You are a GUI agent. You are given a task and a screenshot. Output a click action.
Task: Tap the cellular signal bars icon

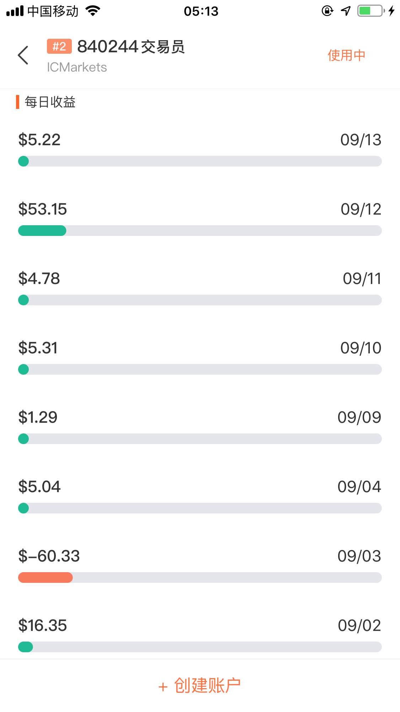pyautogui.click(x=15, y=11)
